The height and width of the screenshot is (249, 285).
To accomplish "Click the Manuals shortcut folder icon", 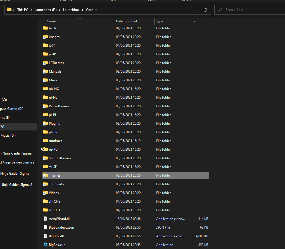I will [46, 72].
